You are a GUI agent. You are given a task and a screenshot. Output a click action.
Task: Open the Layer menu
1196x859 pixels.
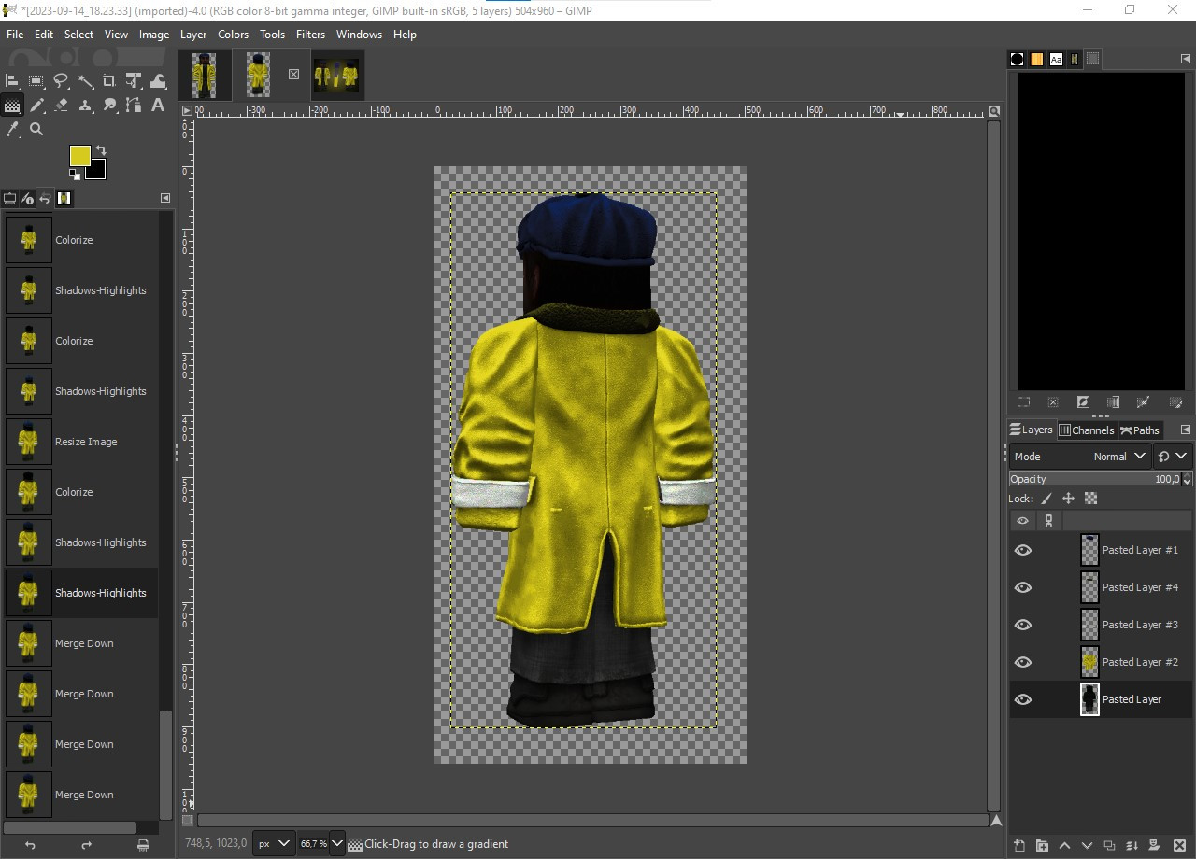(193, 35)
